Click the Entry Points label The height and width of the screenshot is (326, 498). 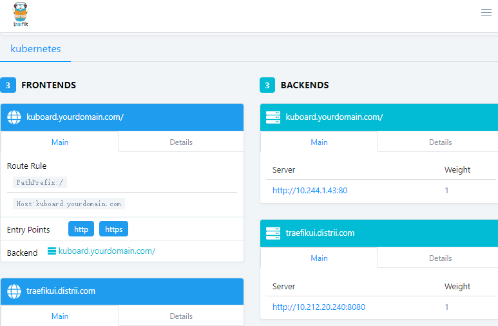pos(28,230)
